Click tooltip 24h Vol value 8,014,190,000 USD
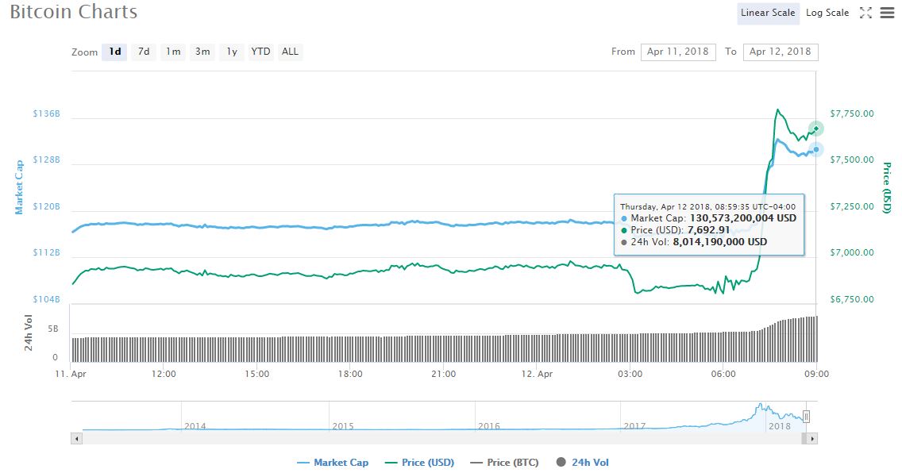Screen dimensions: 902x473 point(719,242)
